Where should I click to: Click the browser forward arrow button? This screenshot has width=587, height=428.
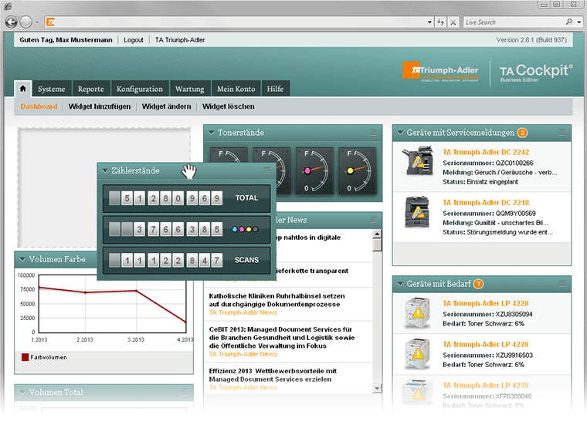coord(25,22)
